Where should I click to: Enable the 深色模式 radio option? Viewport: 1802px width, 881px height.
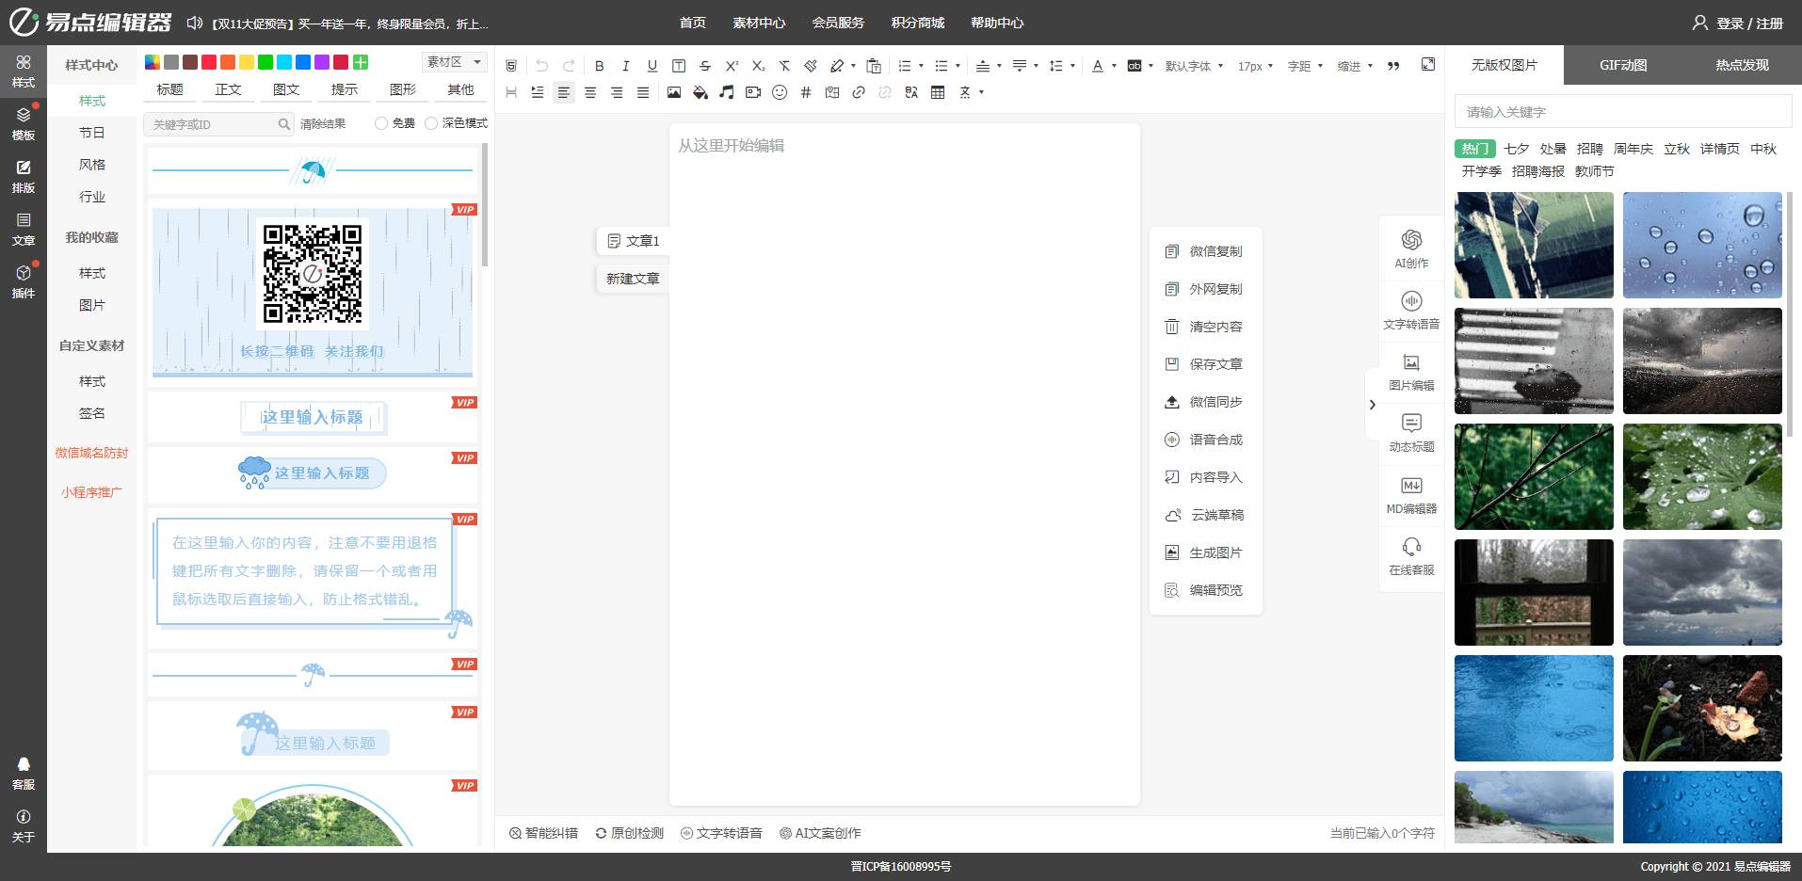click(x=431, y=123)
